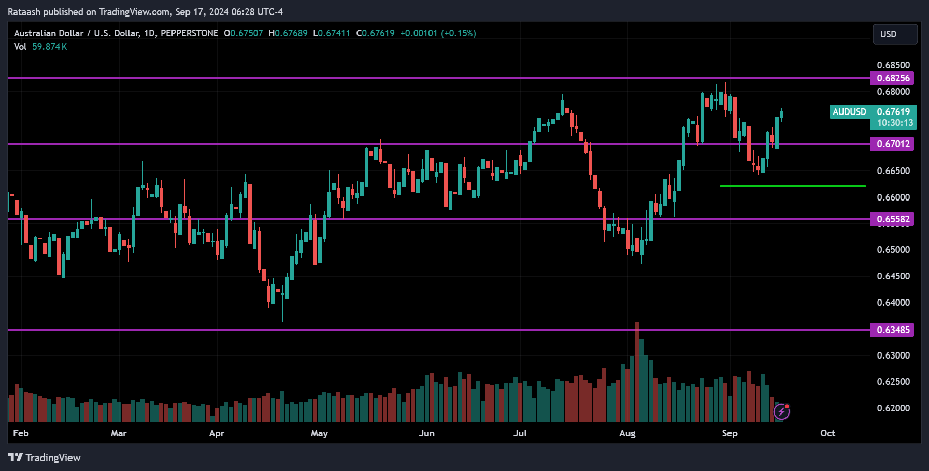The width and height of the screenshot is (929, 471).
Task: Click the open value O0.67507
Action: [x=244, y=33]
